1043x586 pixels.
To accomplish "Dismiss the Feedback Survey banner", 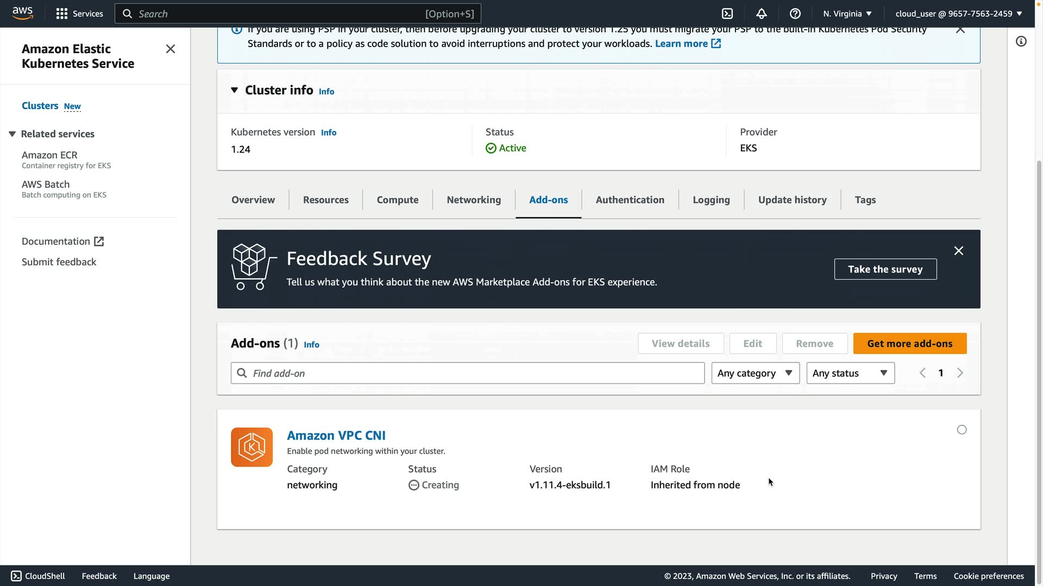I will [958, 251].
